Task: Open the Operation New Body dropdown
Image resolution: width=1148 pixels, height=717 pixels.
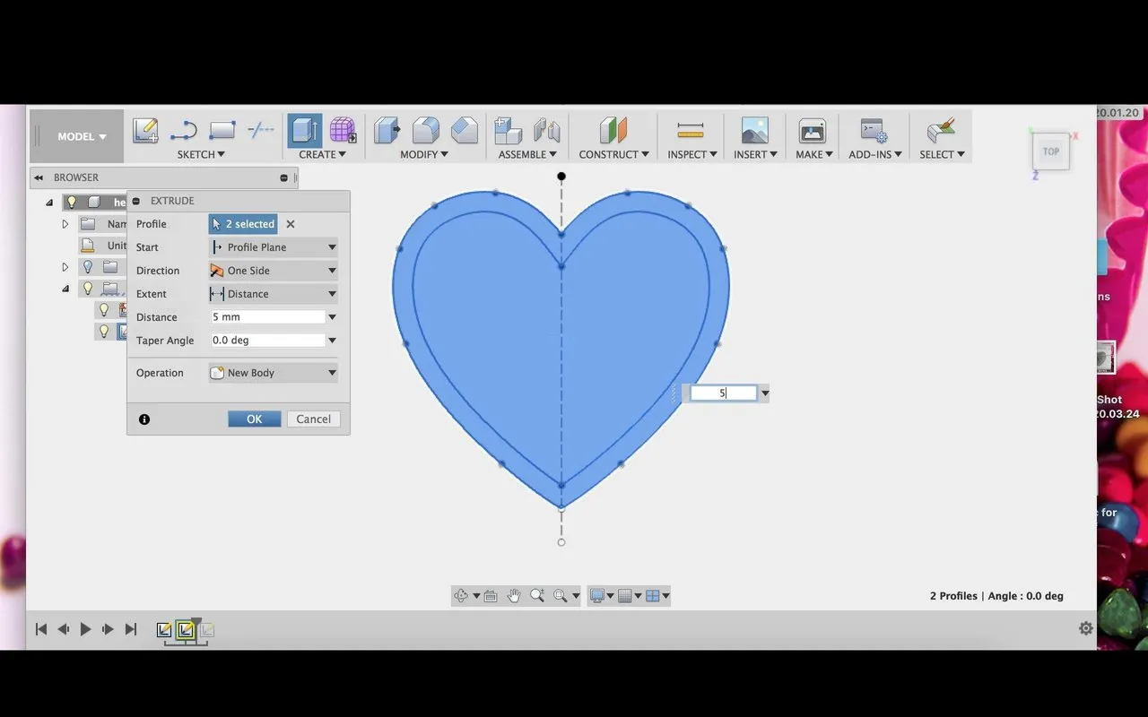Action: (x=274, y=373)
